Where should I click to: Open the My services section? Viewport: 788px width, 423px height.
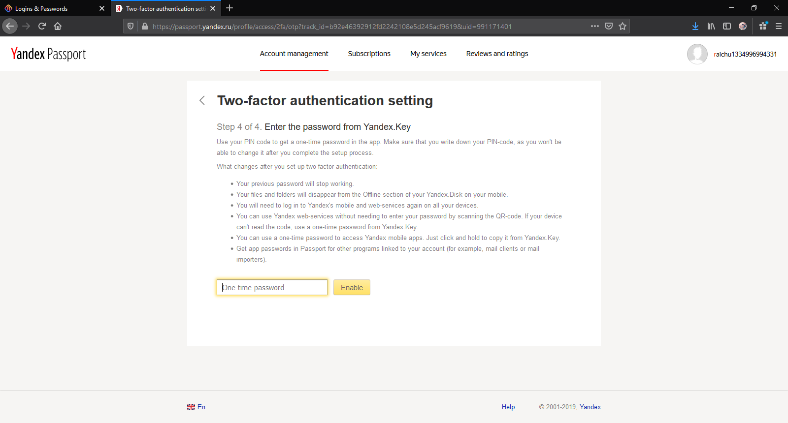click(x=428, y=54)
